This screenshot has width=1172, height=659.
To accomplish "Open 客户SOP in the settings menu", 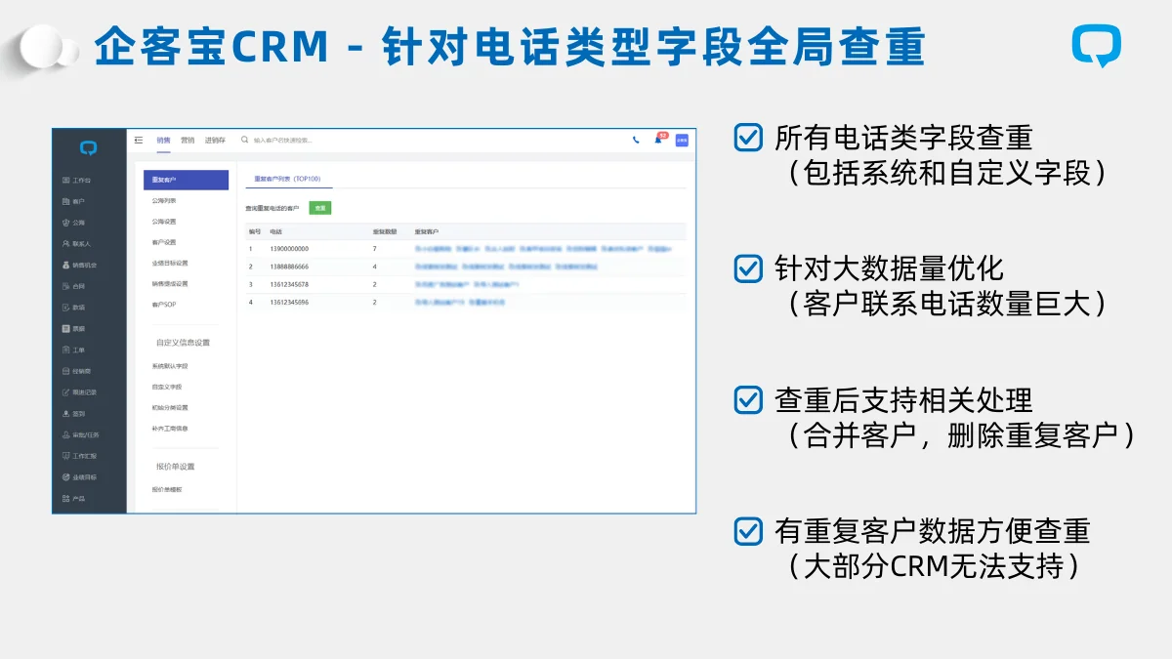I will (x=164, y=305).
